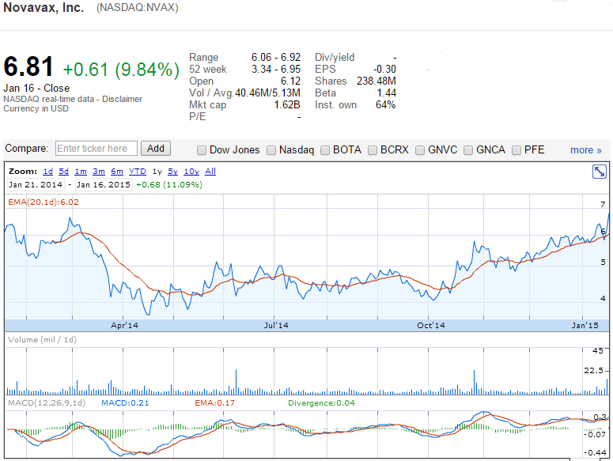Click the Volume (mil / 1d) label
This screenshot has height=461, width=613.
point(42,339)
